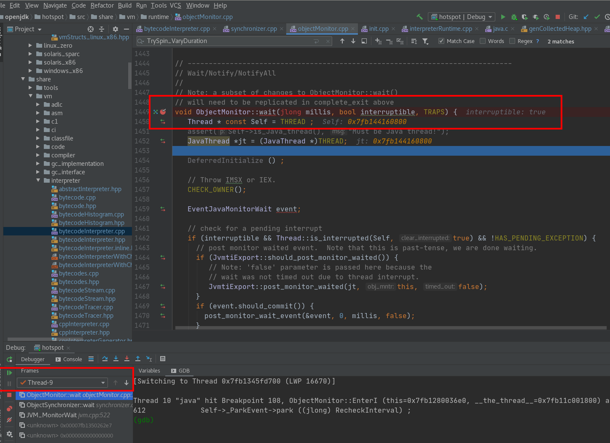
Task: Stop debugging with red square in debug panel
Action: (x=9, y=395)
